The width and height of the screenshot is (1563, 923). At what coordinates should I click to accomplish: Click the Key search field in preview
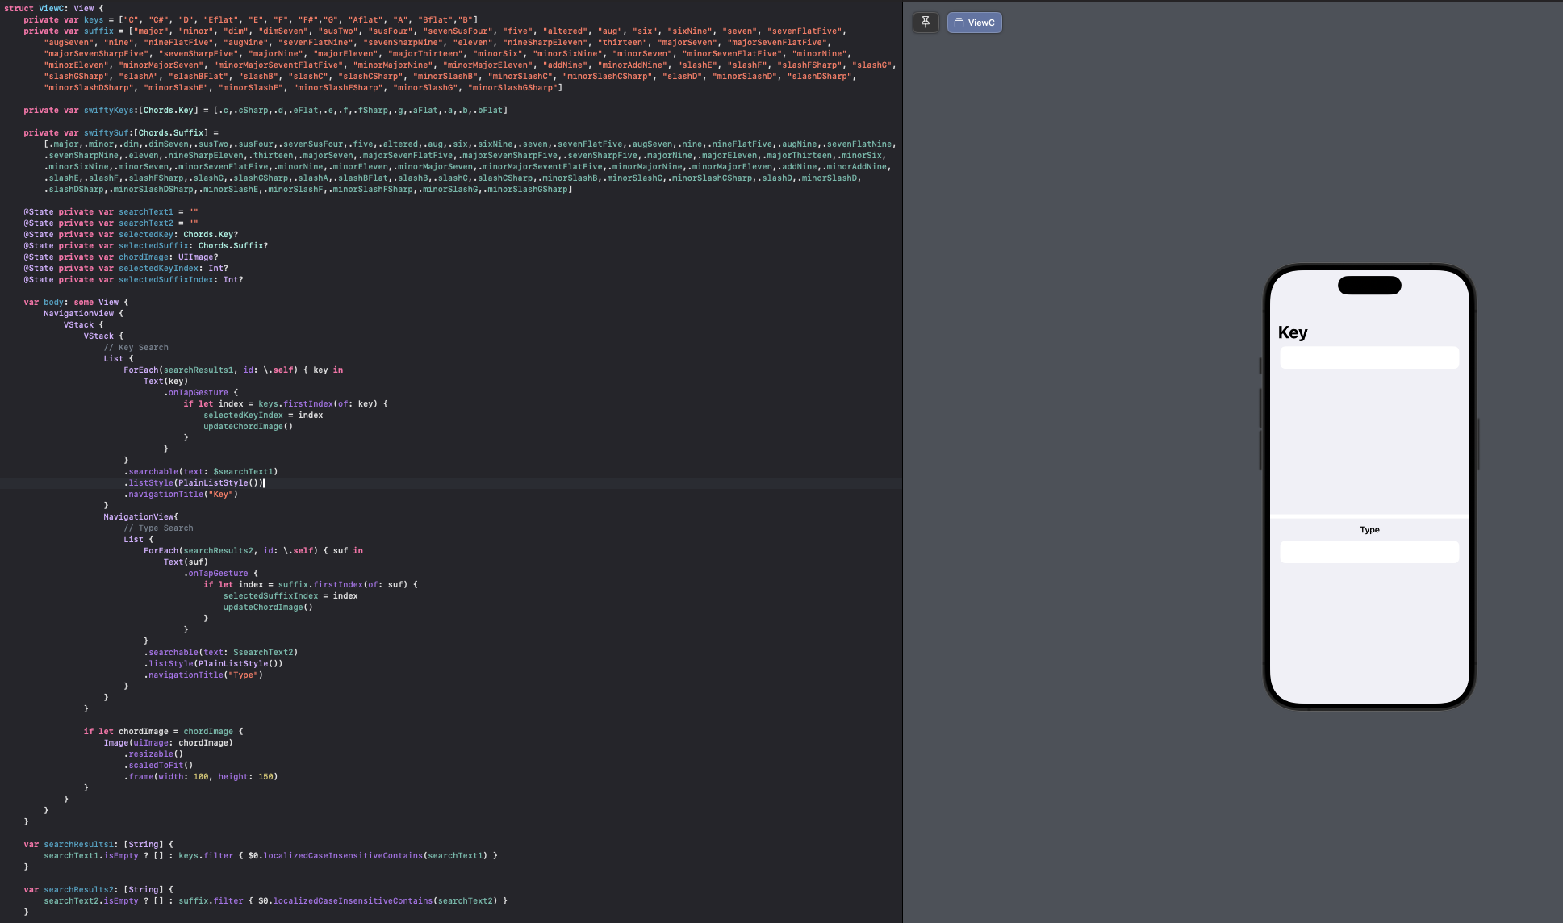(x=1369, y=357)
